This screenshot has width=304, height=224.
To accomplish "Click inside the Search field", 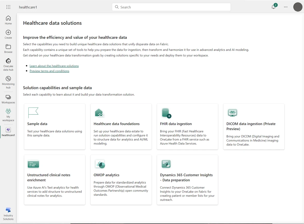I will [171, 7].
